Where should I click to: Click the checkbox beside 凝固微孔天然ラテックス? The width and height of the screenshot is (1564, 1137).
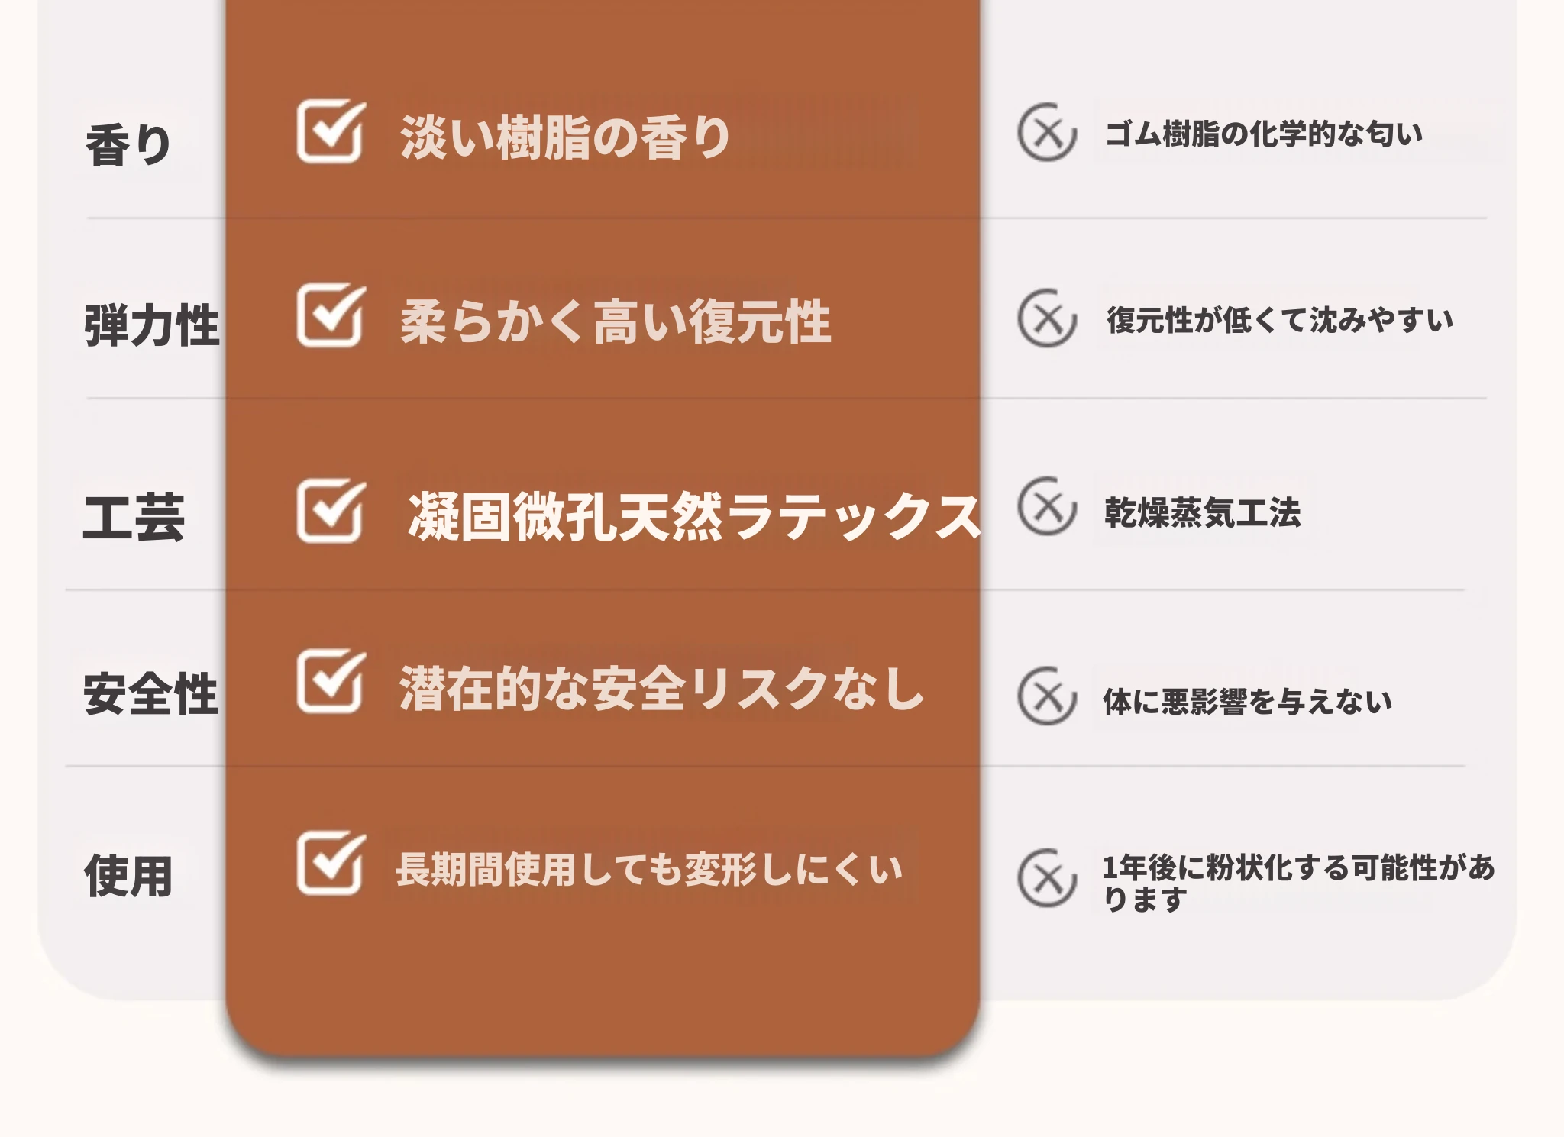coord(329,511)
